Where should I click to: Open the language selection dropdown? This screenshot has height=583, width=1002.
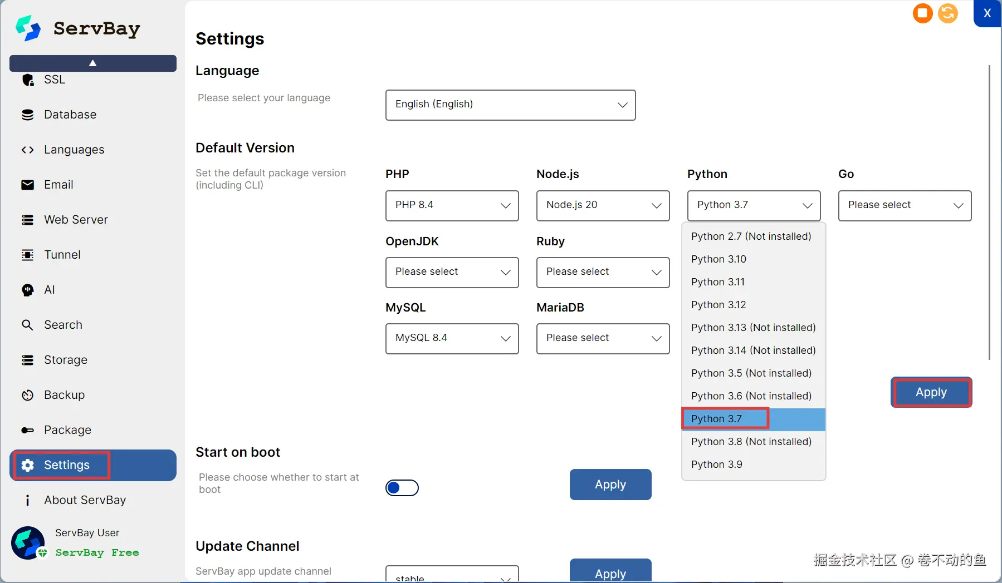(x=510, y=105)
